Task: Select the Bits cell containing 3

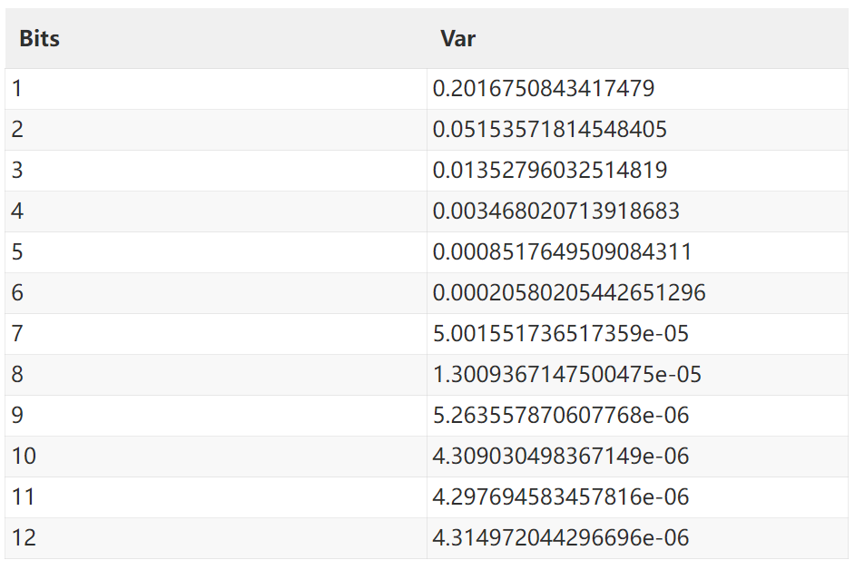Action: (x=17, y=171)
